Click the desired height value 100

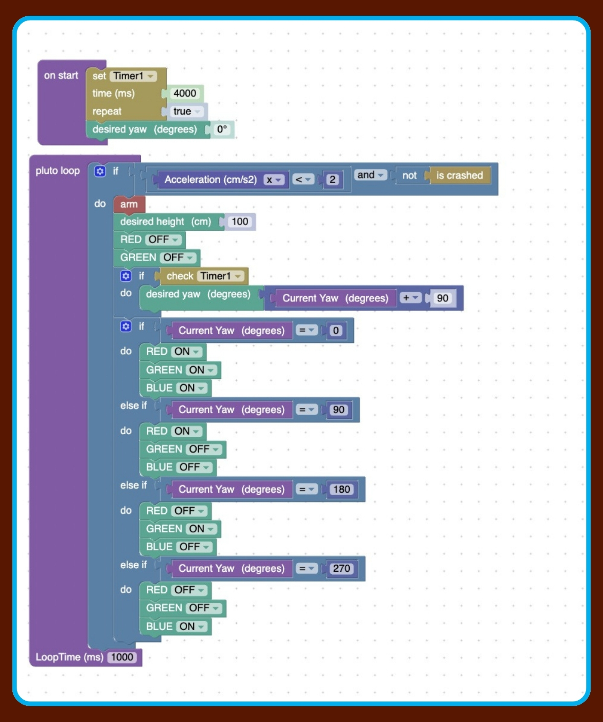tap(240, 222)
